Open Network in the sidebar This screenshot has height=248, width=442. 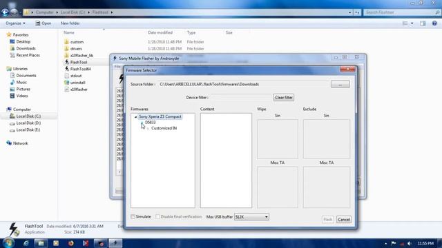pos(20,143)
